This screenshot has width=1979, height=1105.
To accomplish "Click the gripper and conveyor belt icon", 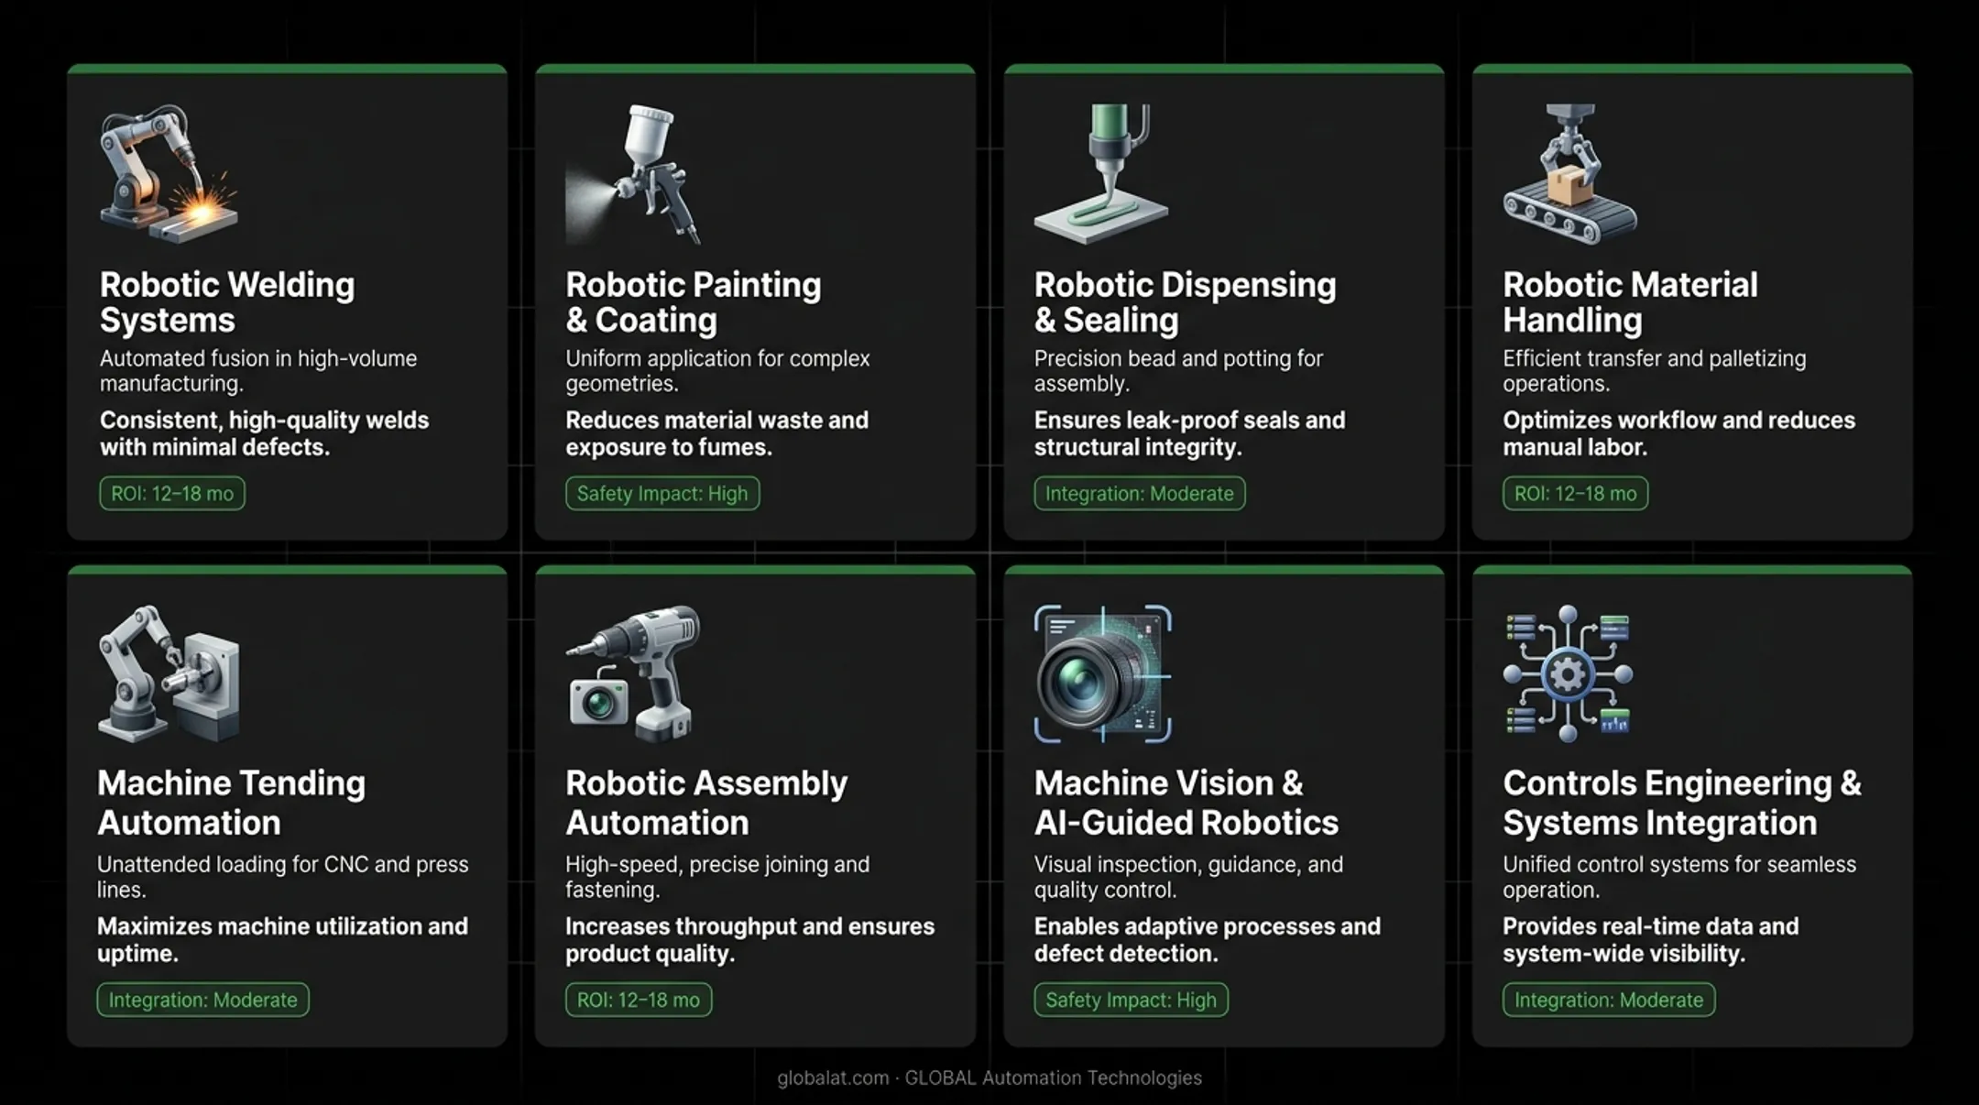I will [1570, 174].
